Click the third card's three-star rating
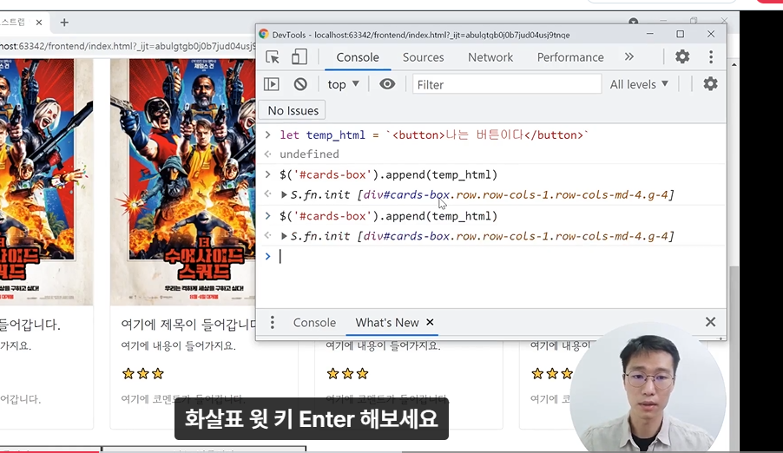The image size is (783, 453). tap(347, 373)
